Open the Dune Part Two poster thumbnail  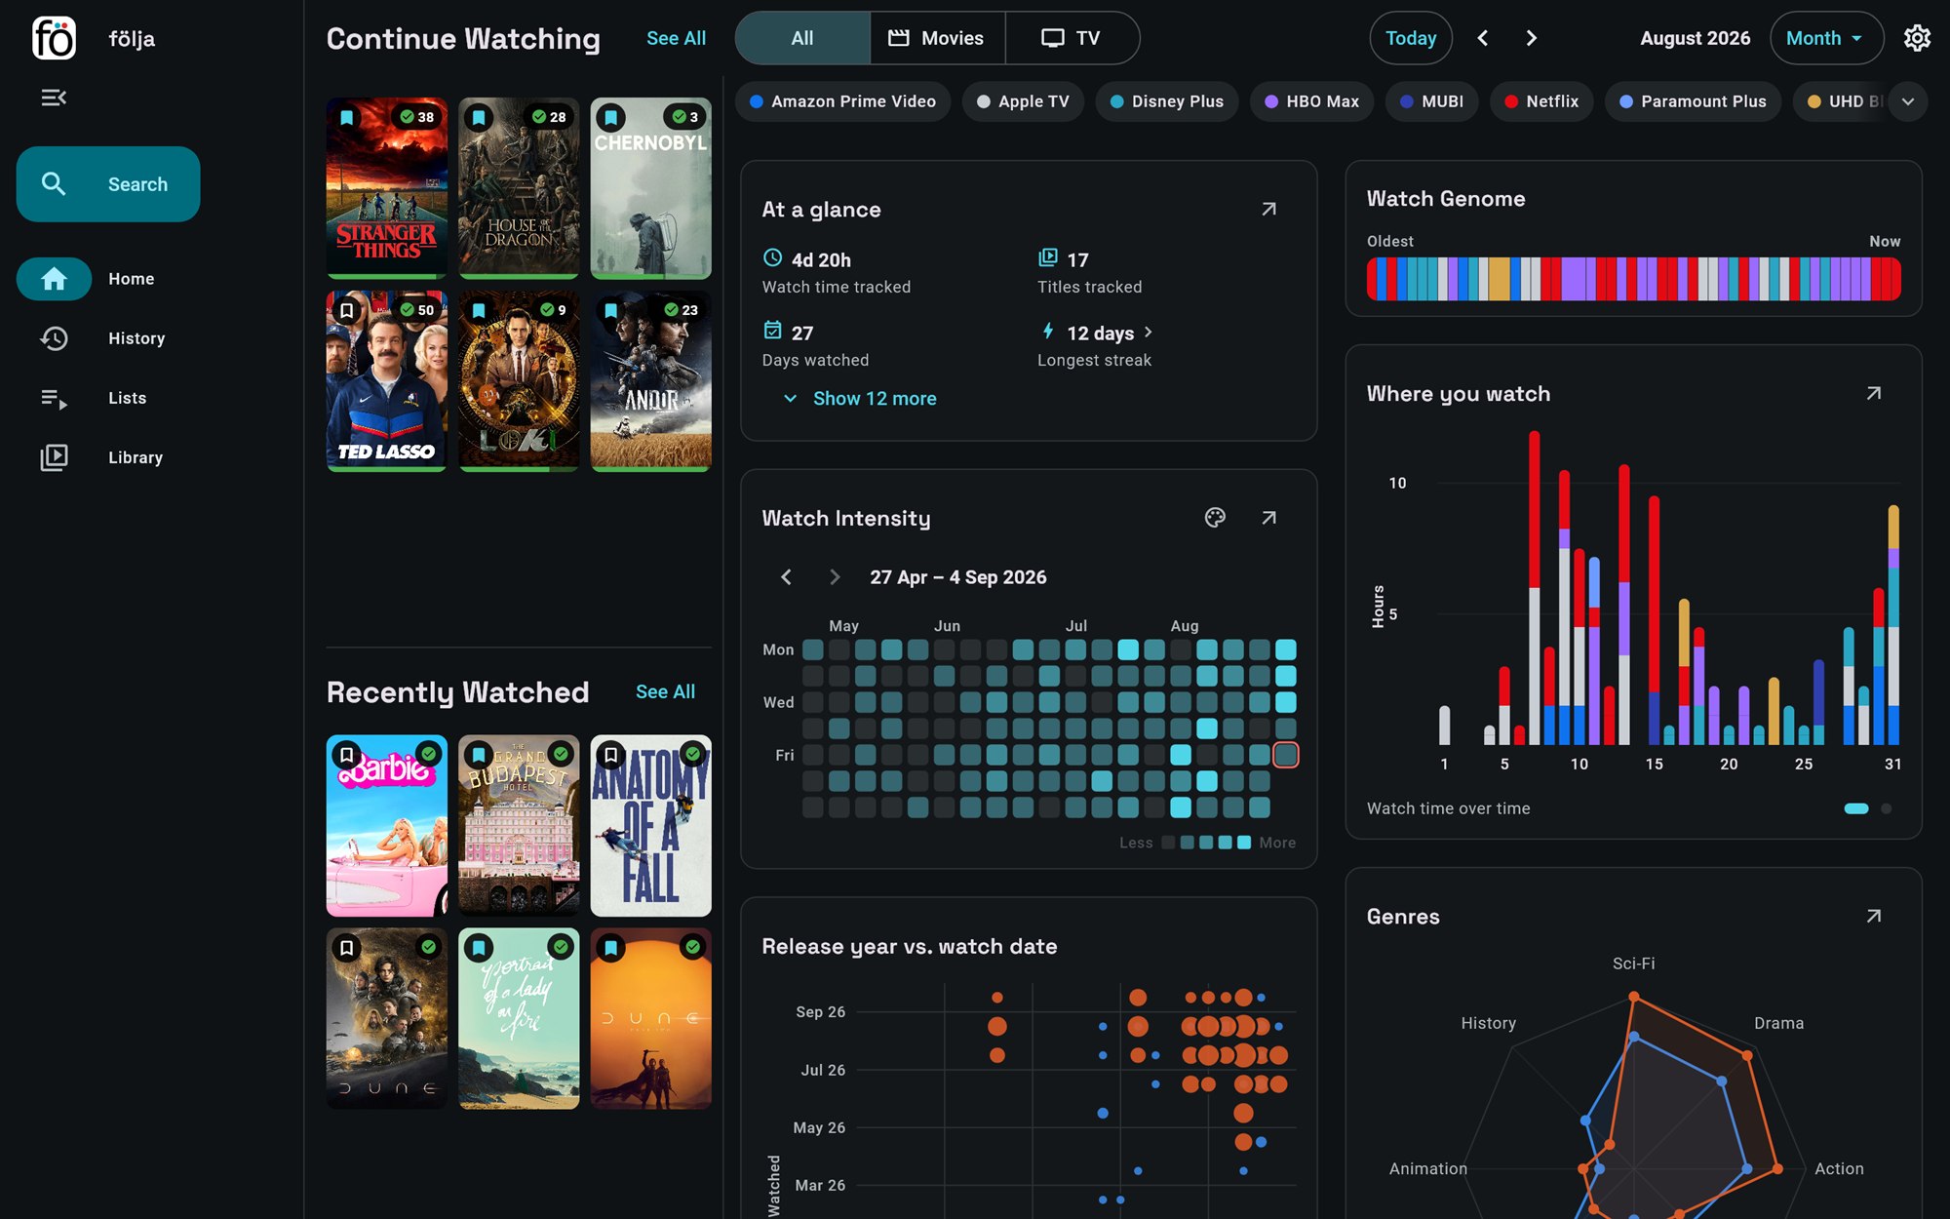coord(650,1018)
